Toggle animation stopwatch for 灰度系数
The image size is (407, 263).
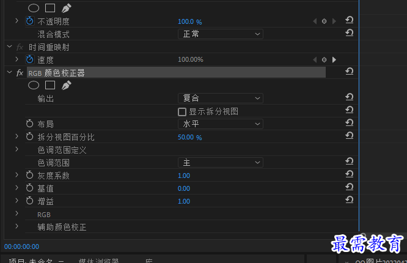click(29, 175)
